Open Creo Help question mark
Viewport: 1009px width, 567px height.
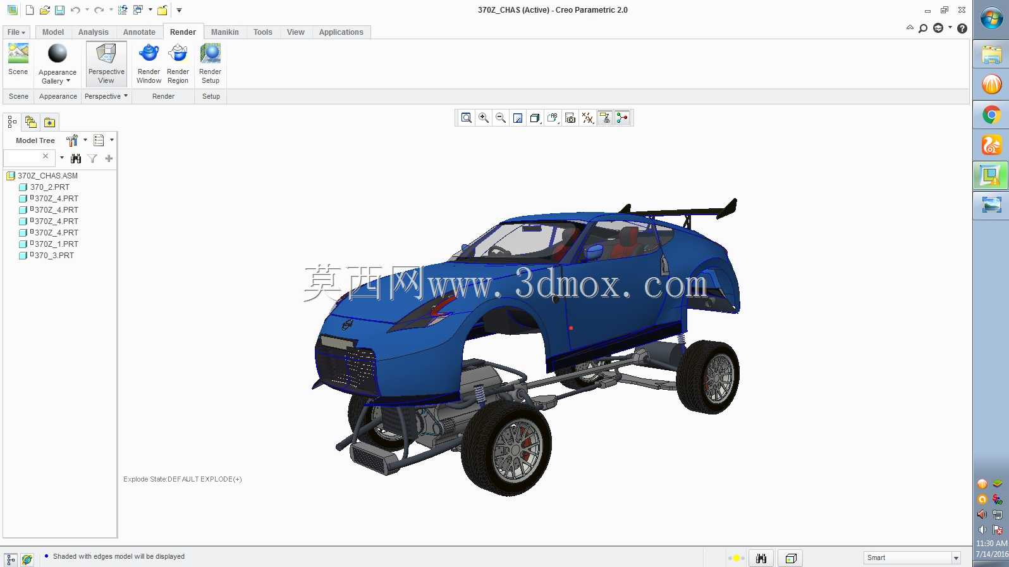pyautogui.click(x=962, y=28)
